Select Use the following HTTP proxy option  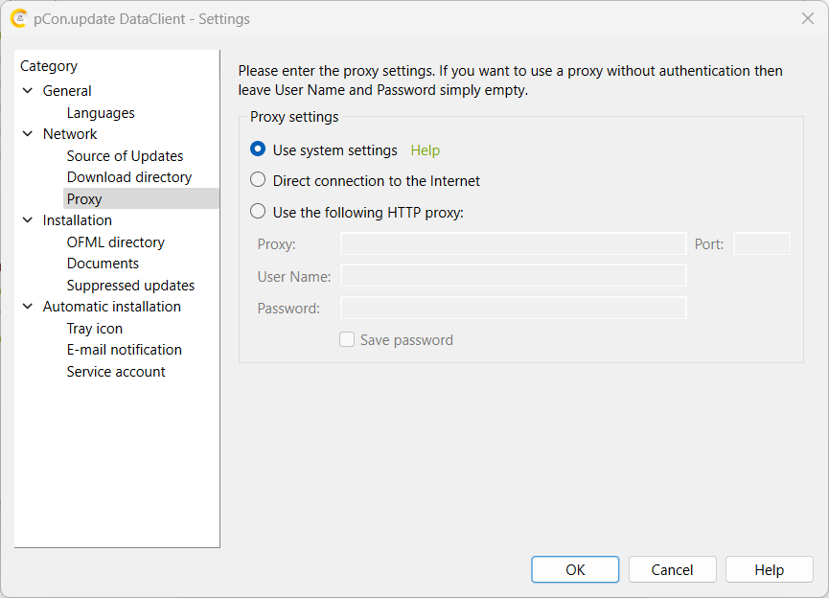(258, 212)
